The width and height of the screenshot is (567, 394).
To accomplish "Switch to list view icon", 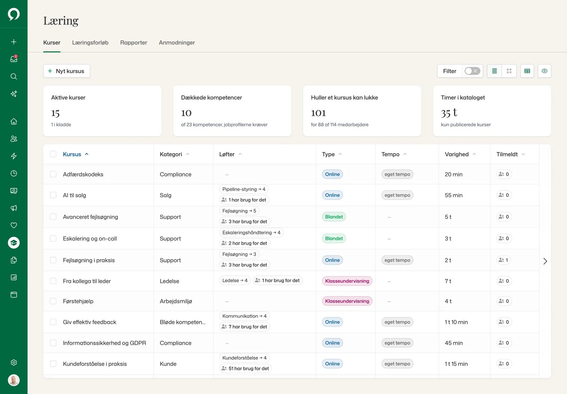I will pos(494,71).
